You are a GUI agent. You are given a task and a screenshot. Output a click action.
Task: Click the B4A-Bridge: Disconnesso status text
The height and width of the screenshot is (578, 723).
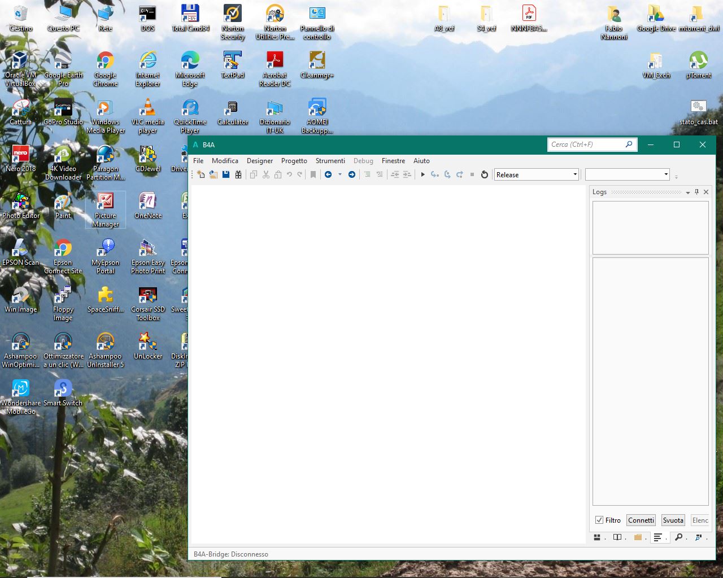(231, 554)
